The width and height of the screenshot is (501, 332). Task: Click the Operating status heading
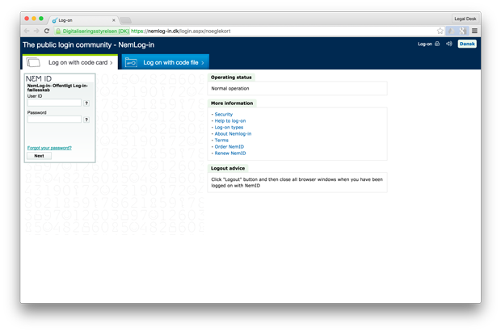231,78
